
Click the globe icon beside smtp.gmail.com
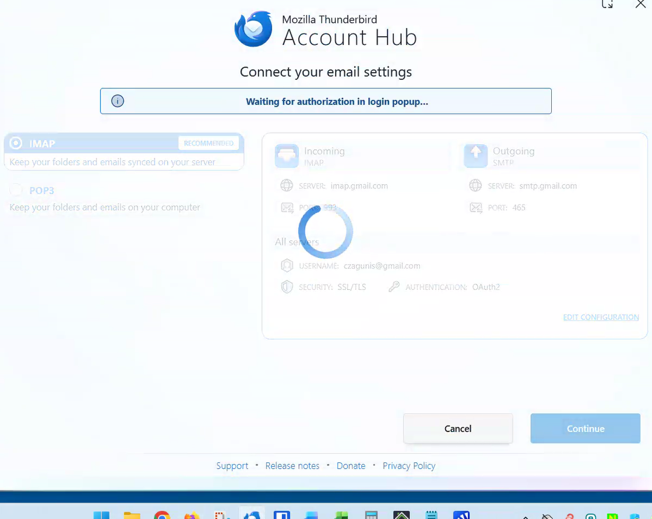(x=475, y=185)
